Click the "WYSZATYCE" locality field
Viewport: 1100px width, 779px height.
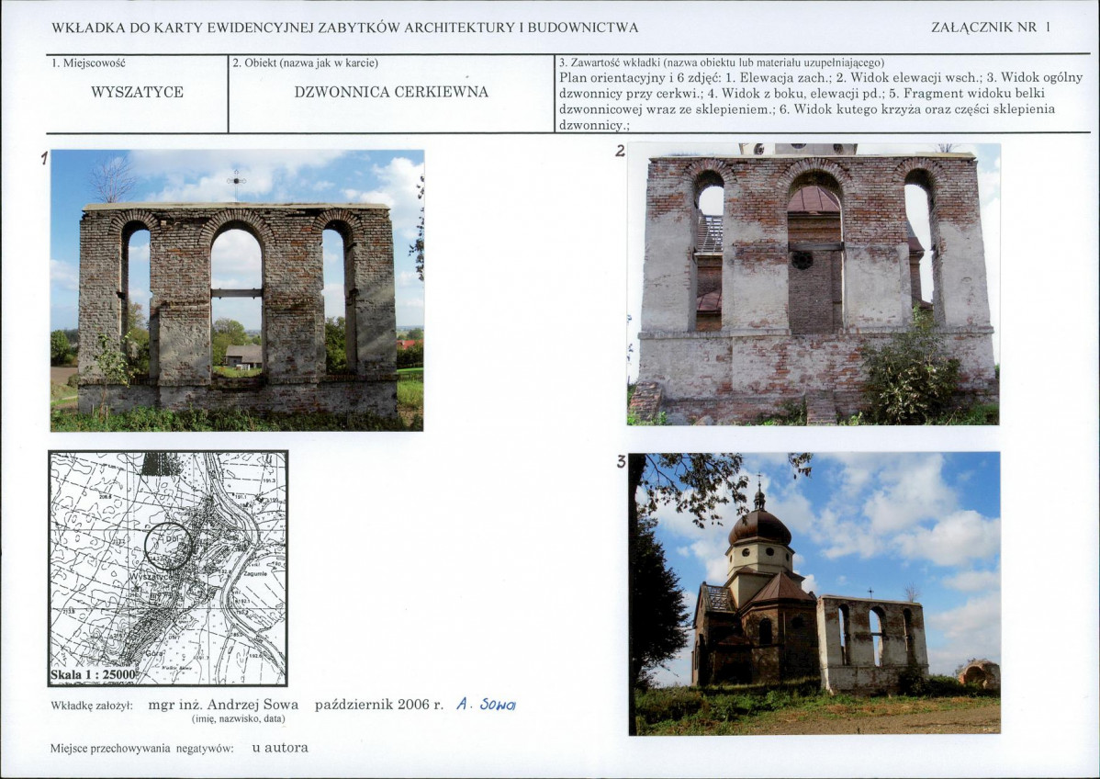(x=137, y=92)
